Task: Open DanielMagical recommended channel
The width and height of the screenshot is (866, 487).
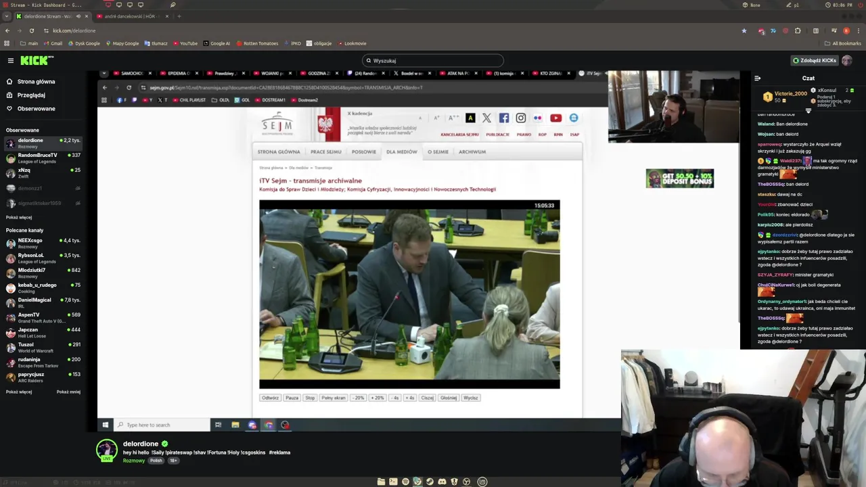Action: [43, 302]
